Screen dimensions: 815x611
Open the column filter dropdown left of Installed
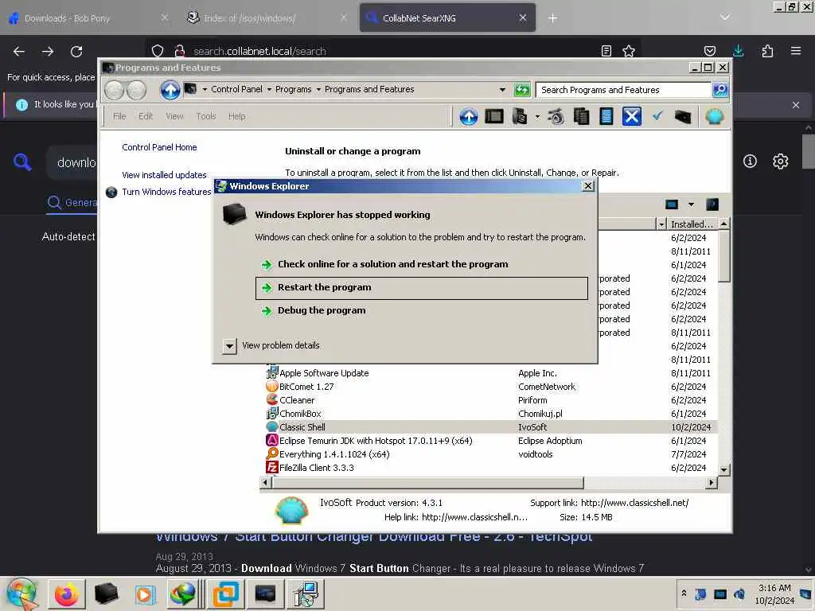(661, 224)
